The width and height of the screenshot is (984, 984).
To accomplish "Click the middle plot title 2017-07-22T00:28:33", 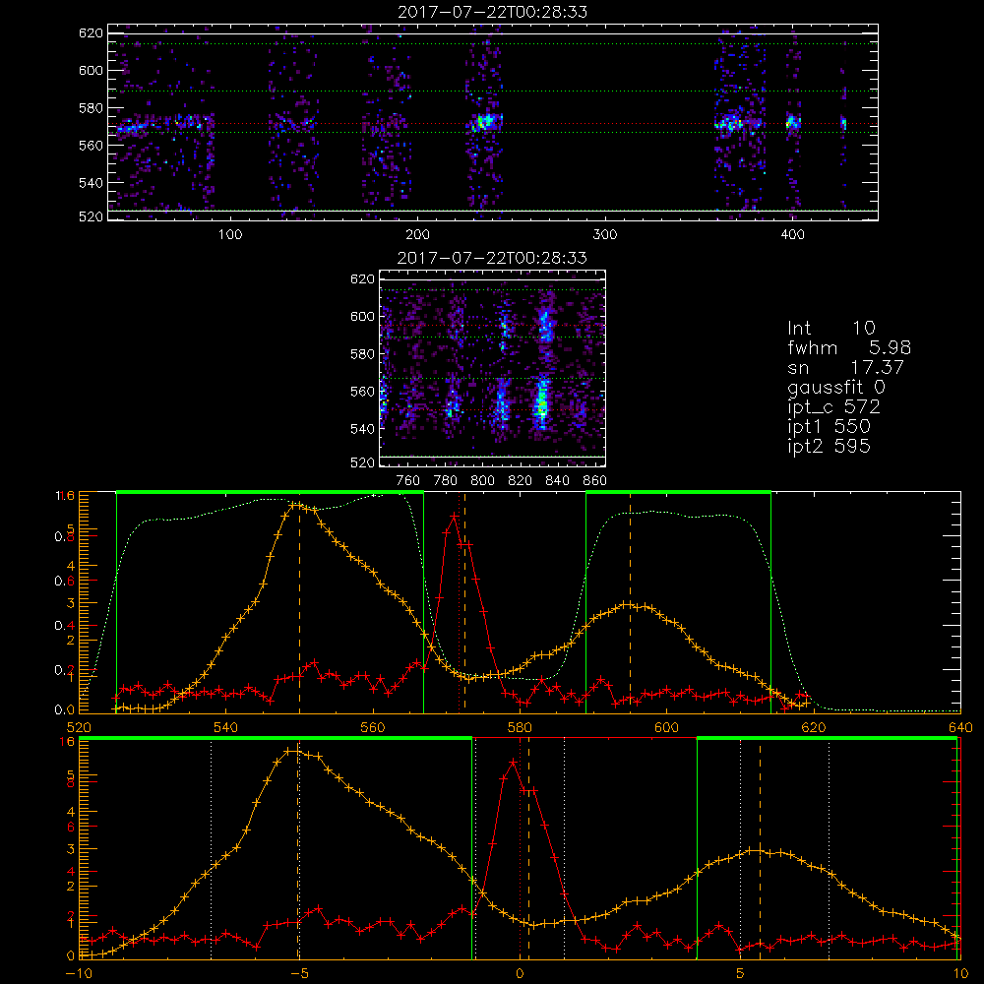I will [492, 258].
